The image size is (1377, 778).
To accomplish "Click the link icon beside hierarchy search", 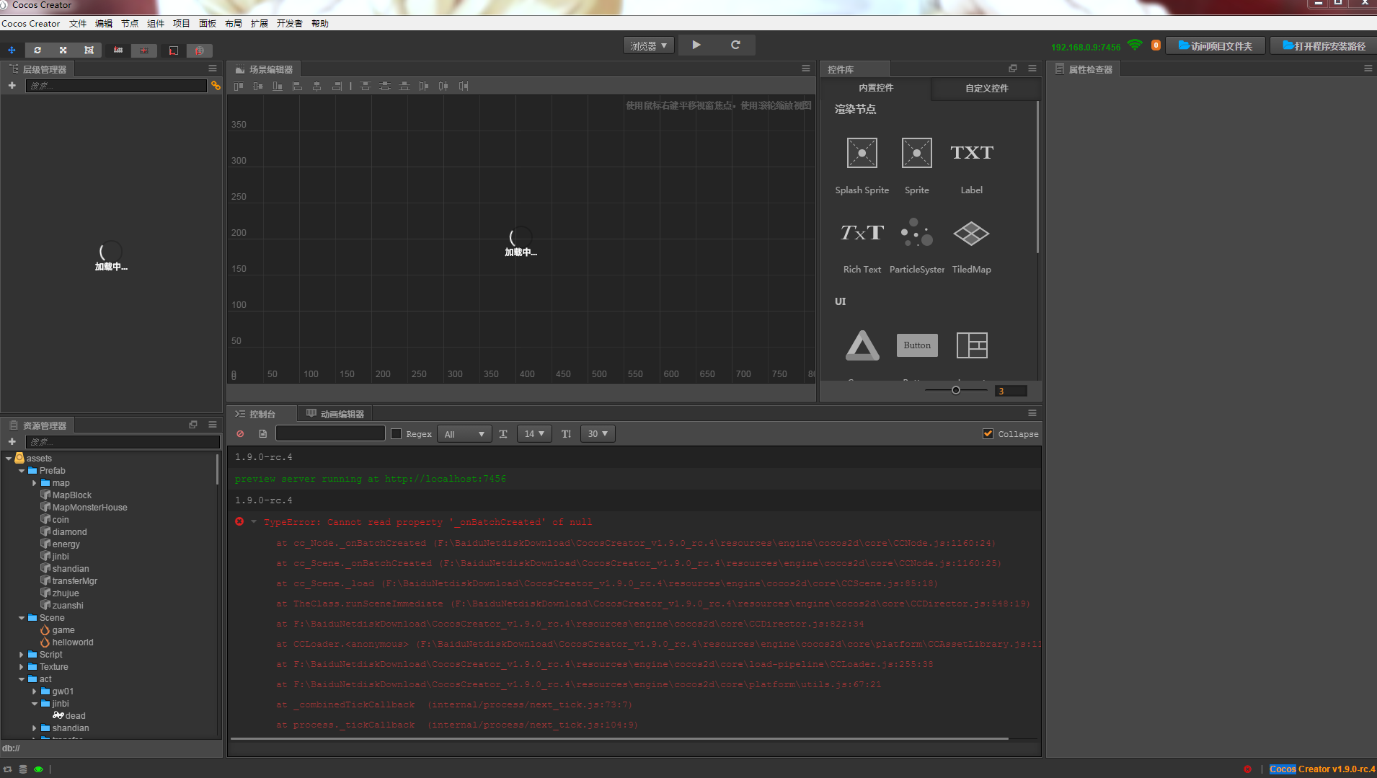I will (216, 86).
